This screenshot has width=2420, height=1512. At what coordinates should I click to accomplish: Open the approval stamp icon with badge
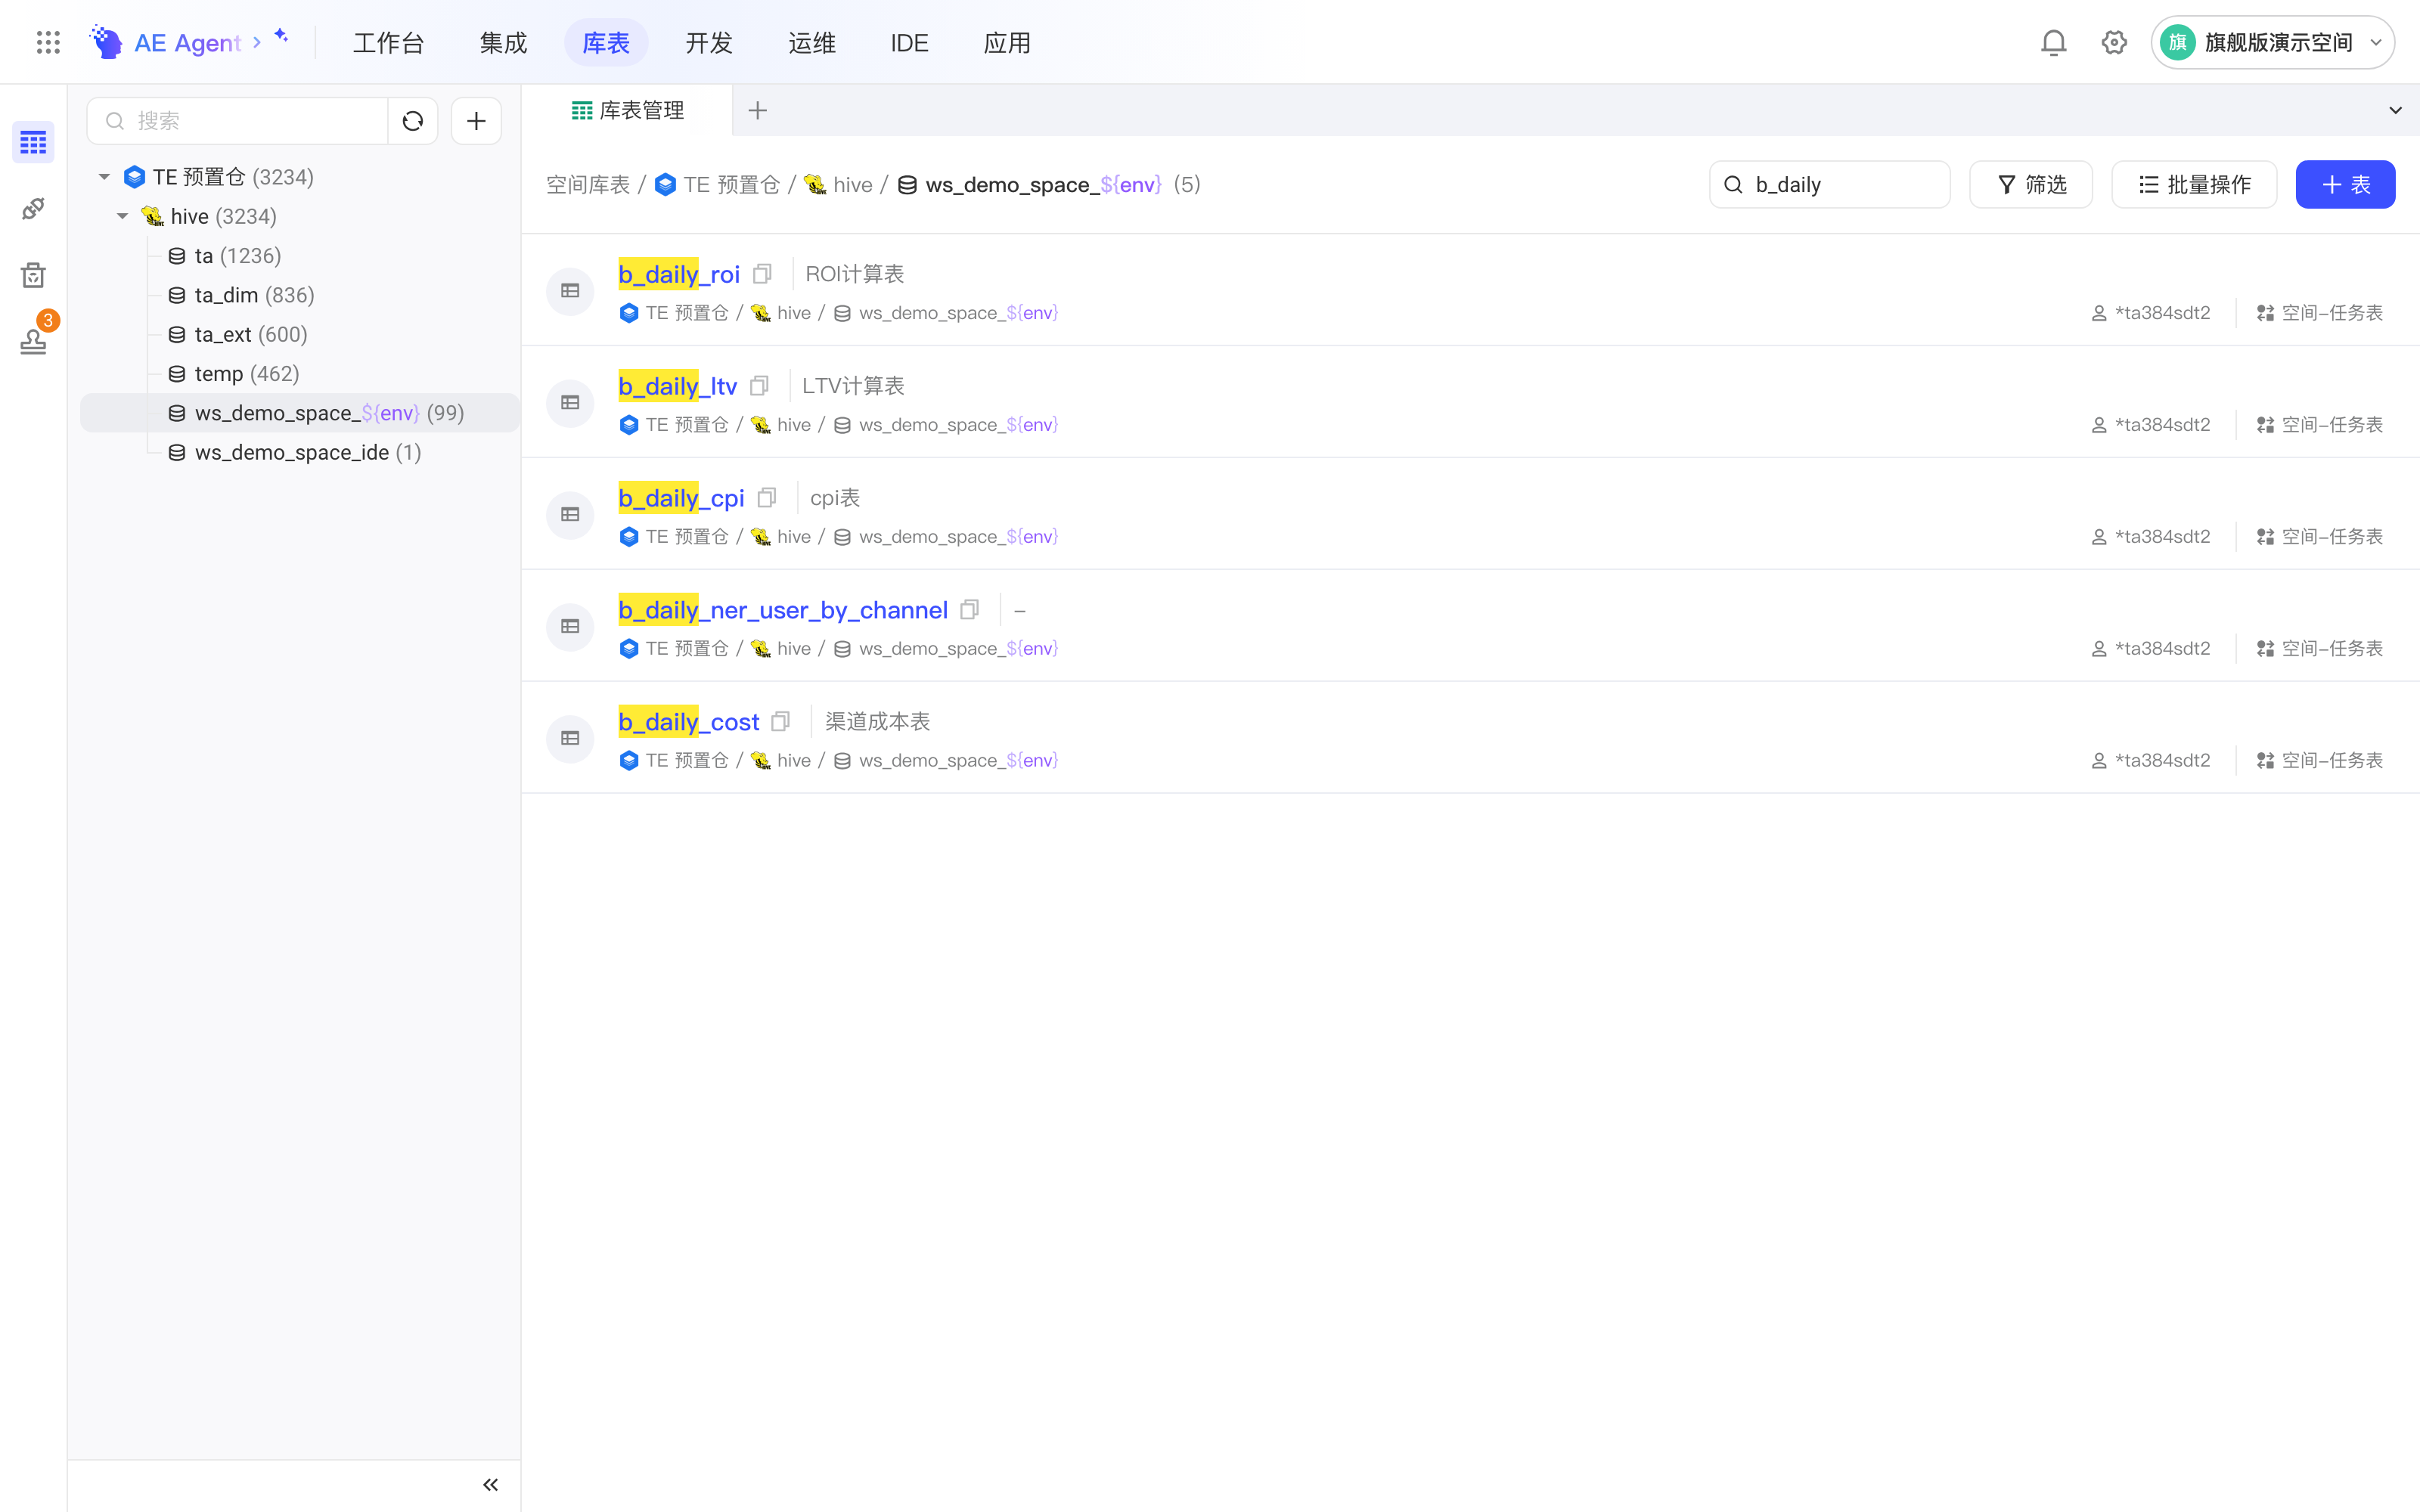click(33, 341)
